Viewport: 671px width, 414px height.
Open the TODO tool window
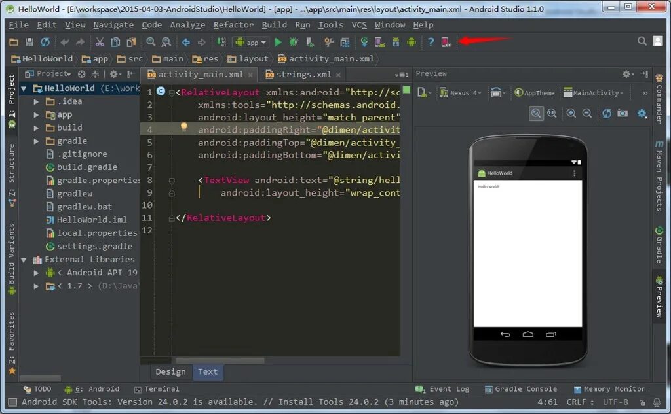(37, 389)
